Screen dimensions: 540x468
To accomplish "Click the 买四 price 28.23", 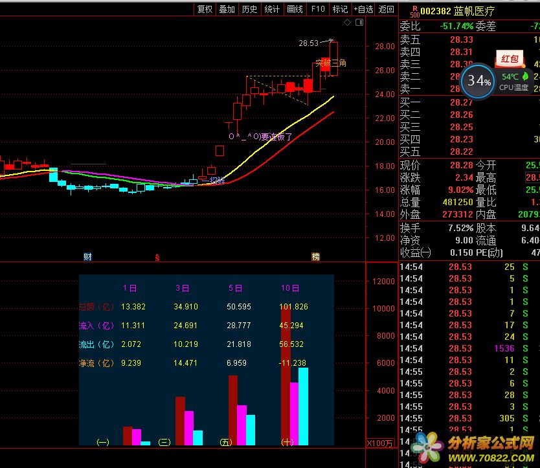I will (462, 139).
